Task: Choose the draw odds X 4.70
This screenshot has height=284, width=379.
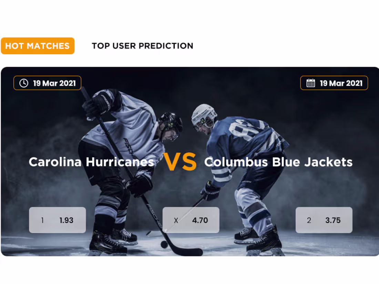Action: click(191, 220)
